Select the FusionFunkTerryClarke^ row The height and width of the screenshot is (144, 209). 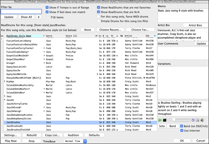pyautogui.click(x=80, y=48)
